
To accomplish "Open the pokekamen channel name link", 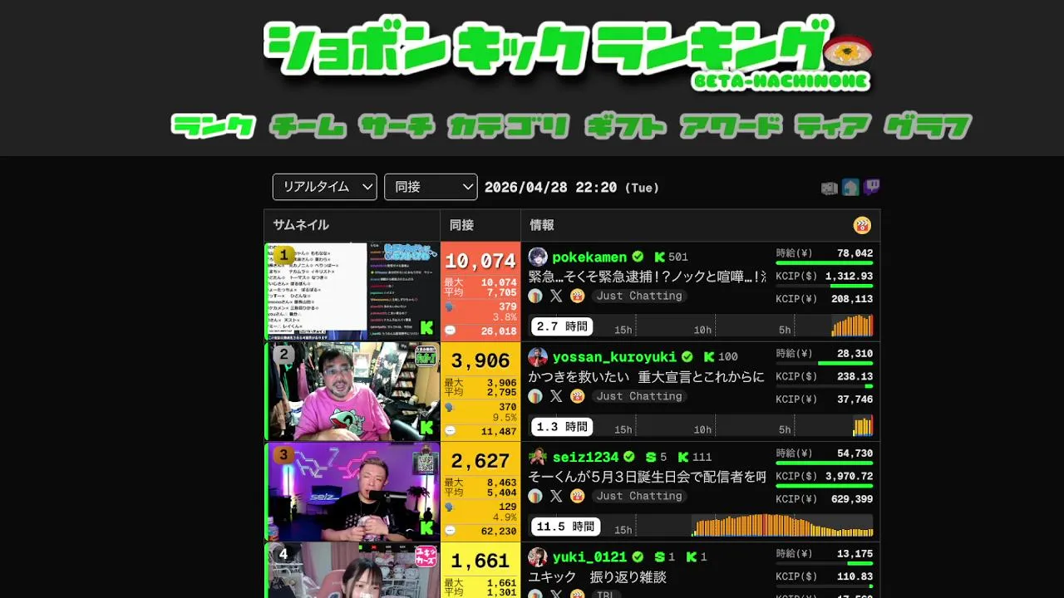I will pyautogui.click(x=589, y=257).
